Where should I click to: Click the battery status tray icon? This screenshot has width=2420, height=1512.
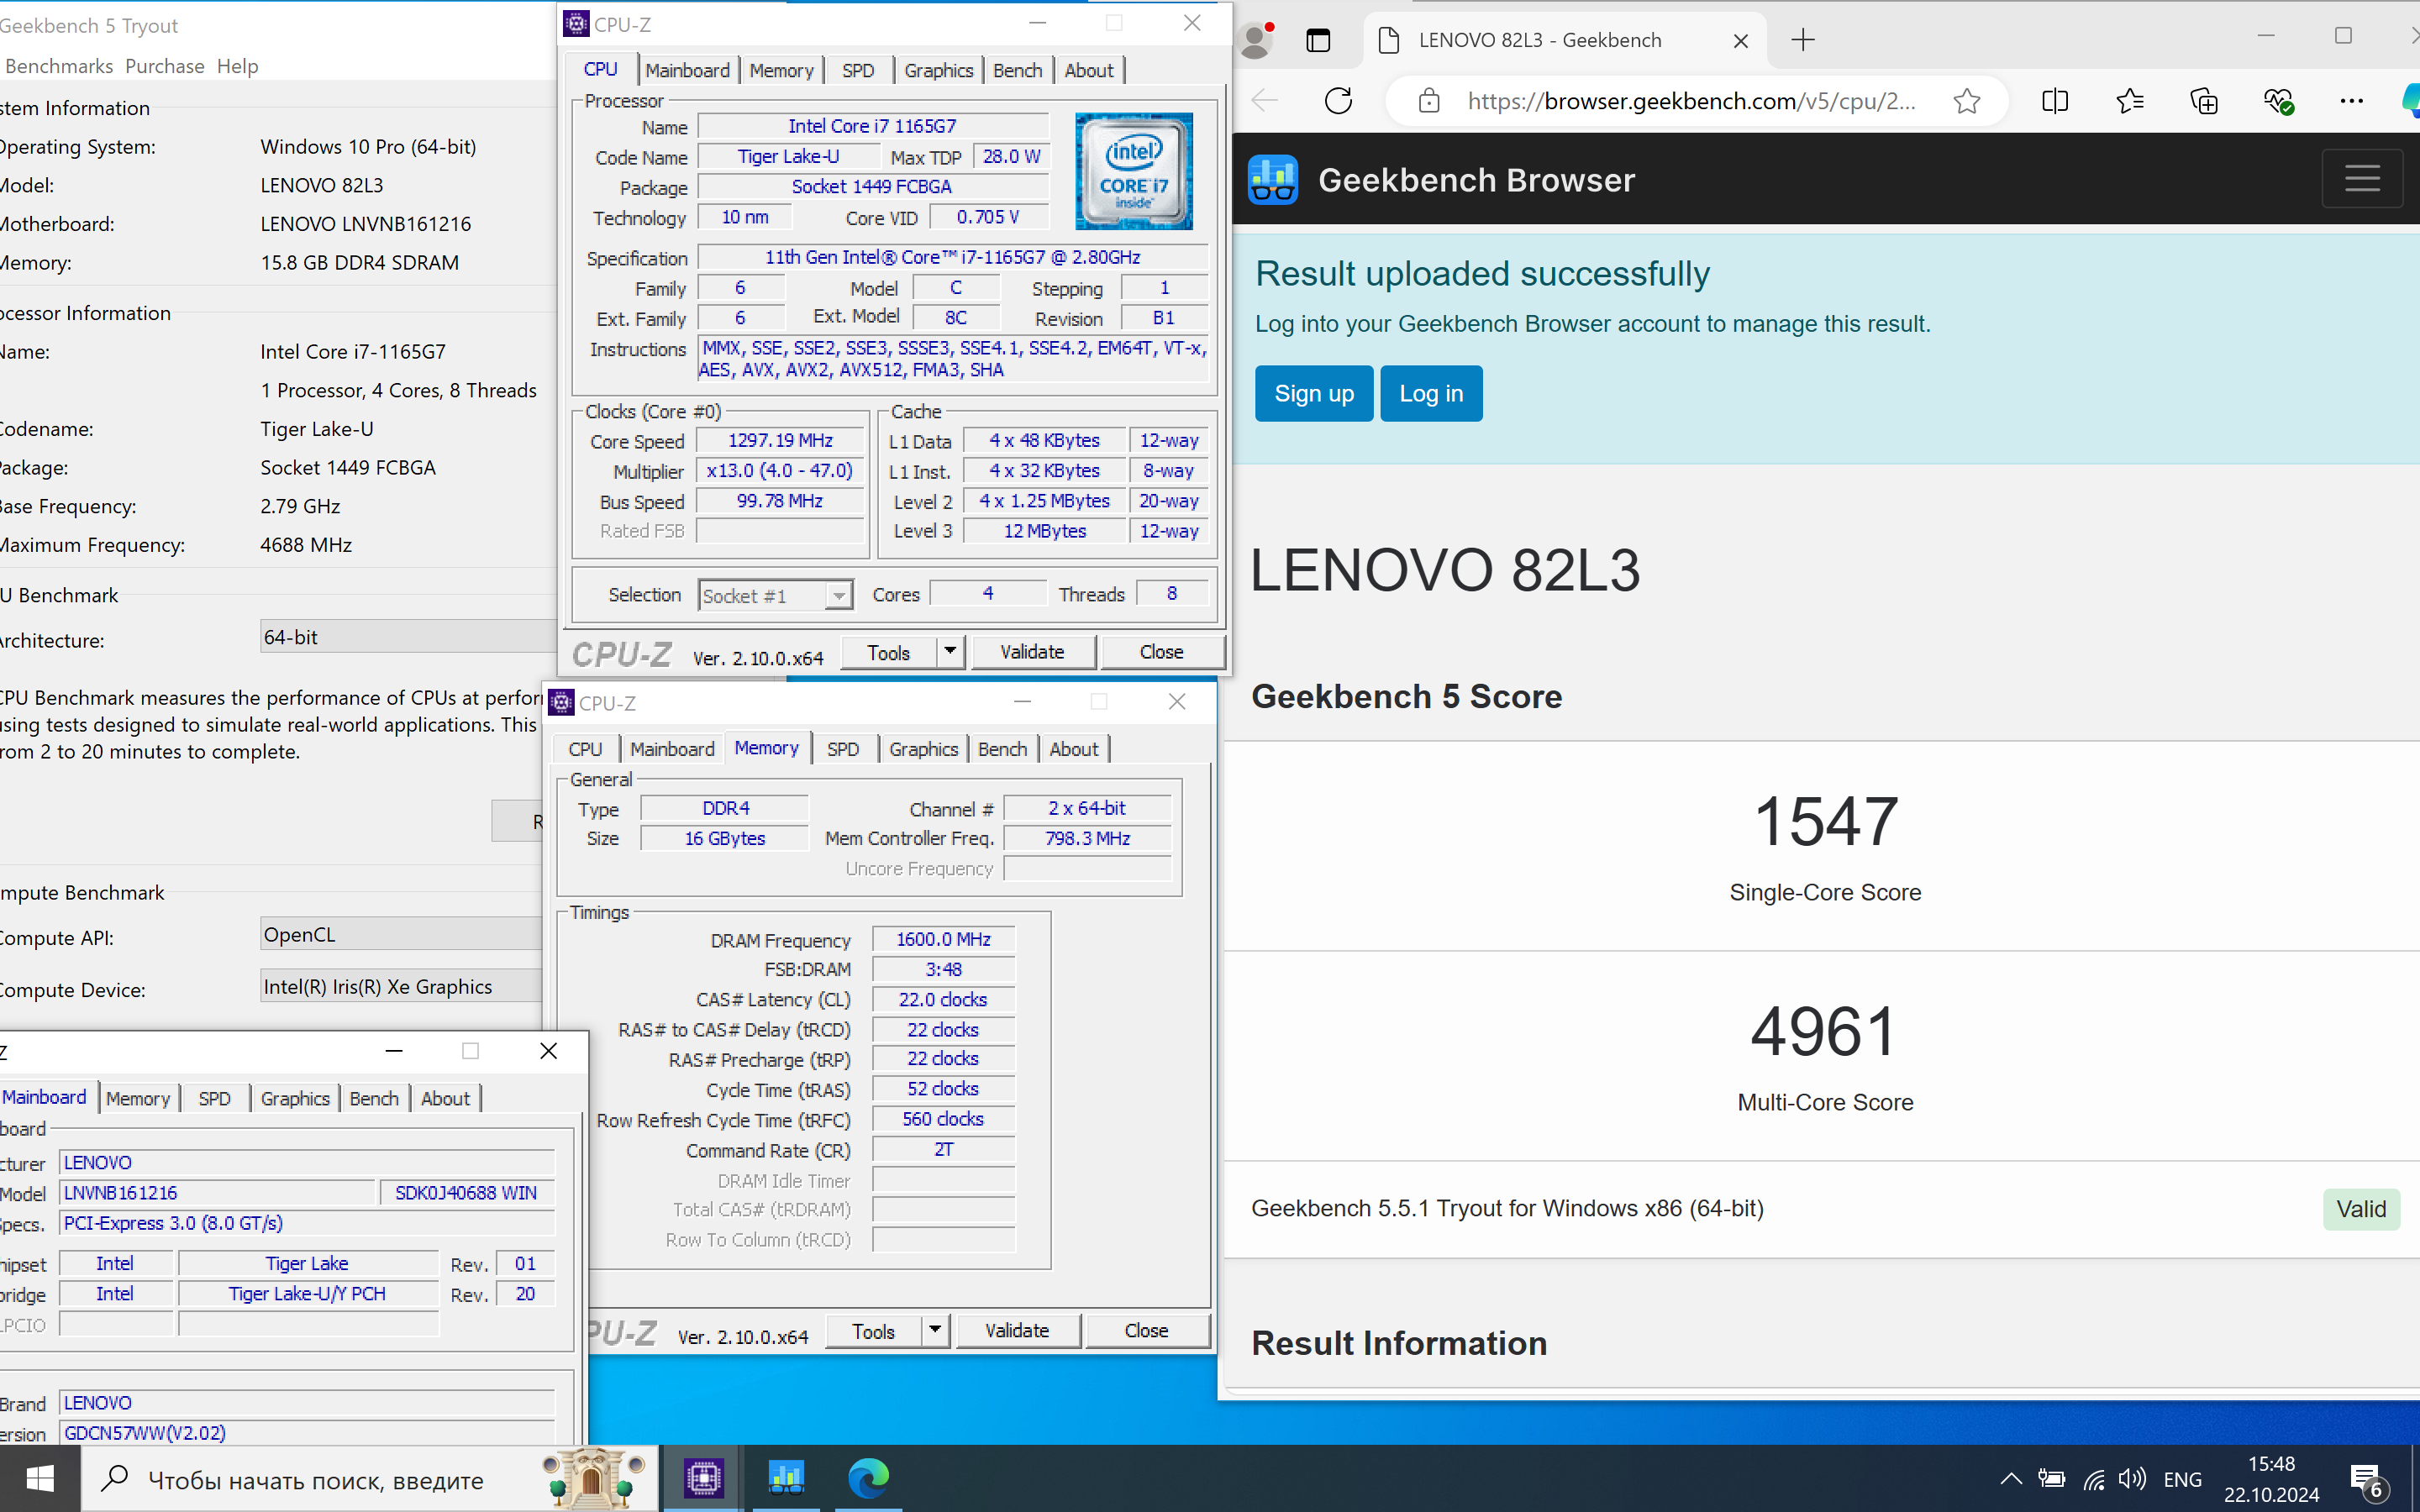(2052, 1479)
